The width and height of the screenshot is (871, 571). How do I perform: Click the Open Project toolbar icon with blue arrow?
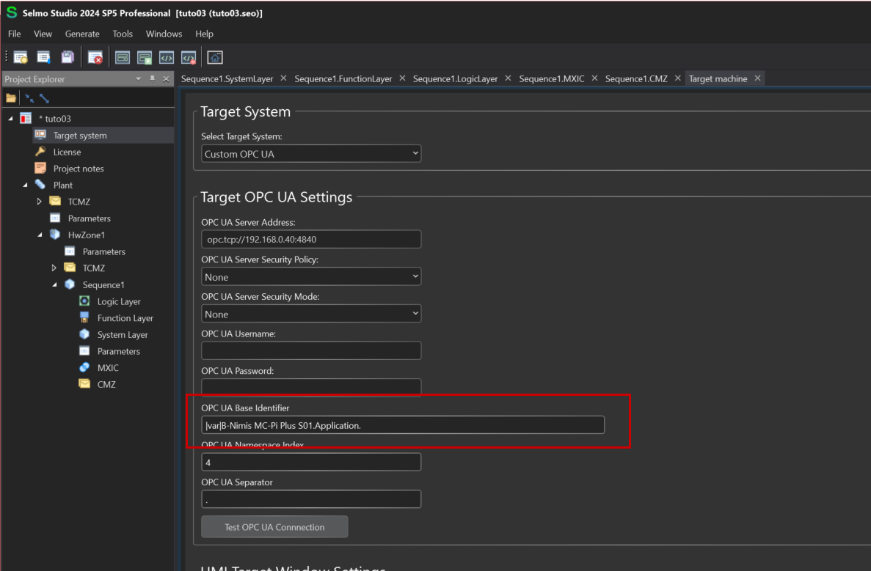click(x=43, y=57)
